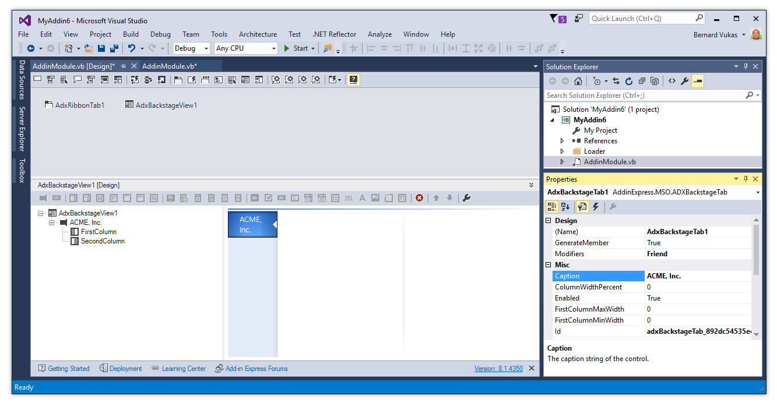Click the wrench icon in the backstage designer toolbar
Screen dimensions: 777x403
pos(466,198)
